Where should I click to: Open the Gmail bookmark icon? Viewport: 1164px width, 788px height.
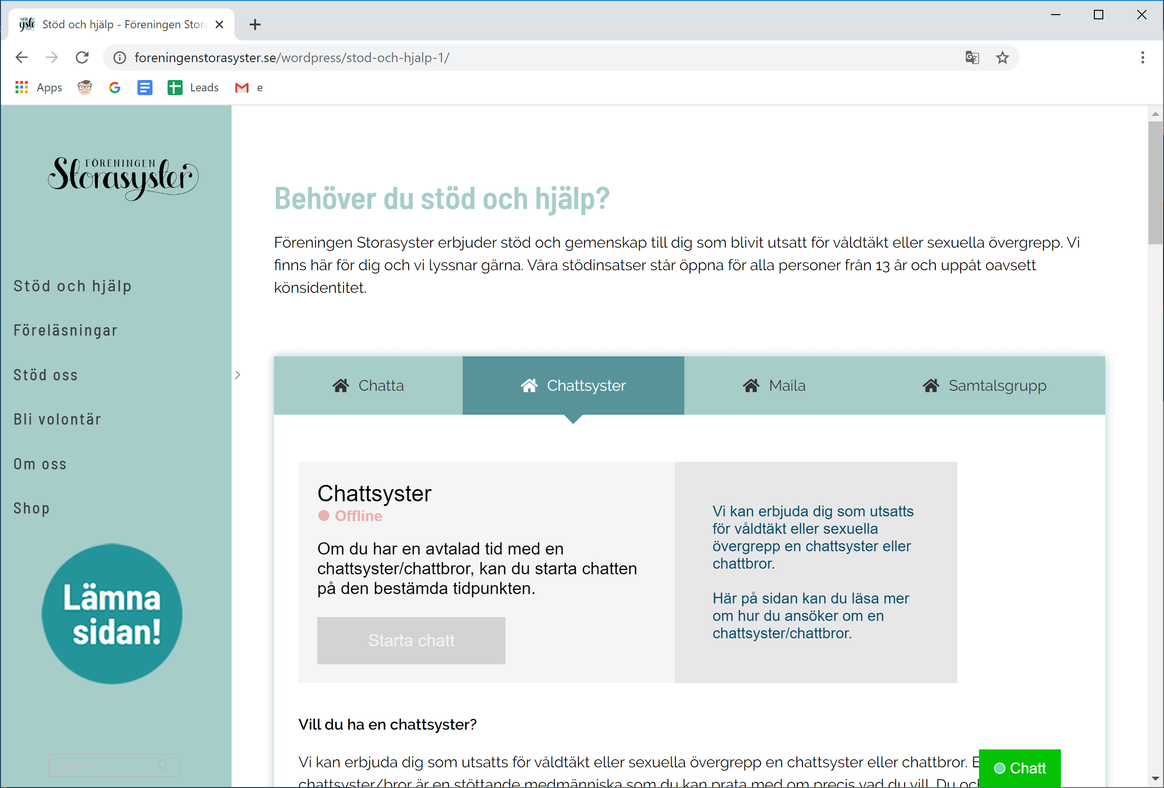242,88
